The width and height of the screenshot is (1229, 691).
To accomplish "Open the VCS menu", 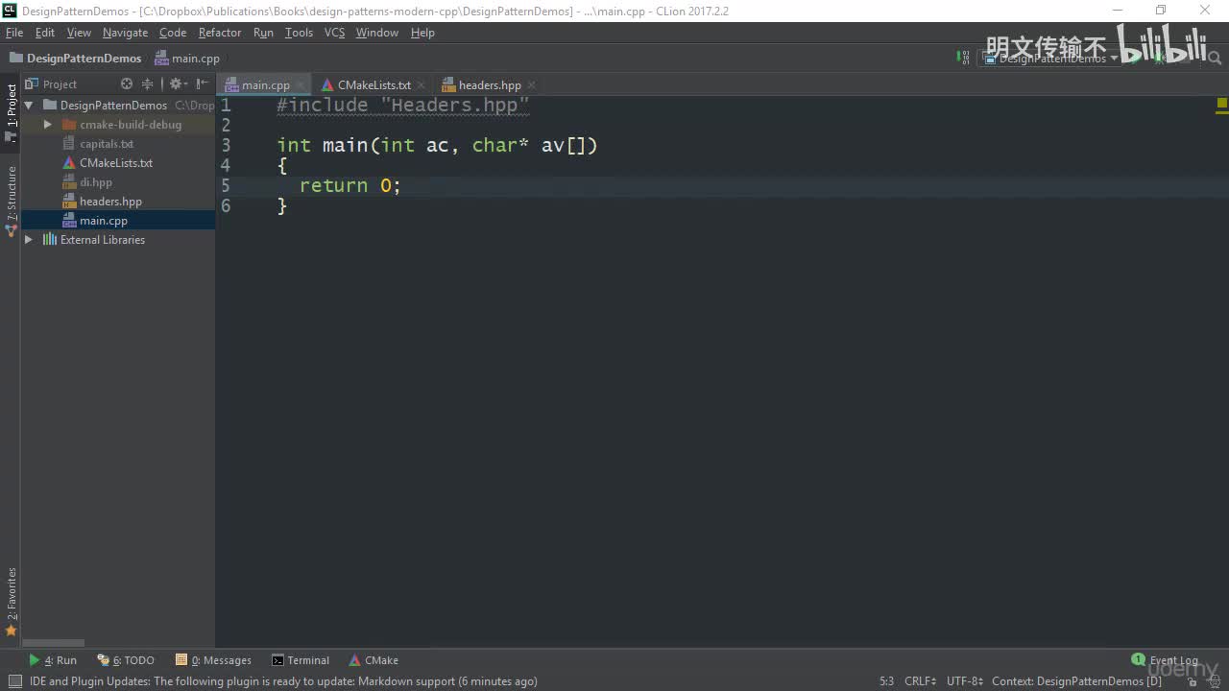I will tap(334, 33).
